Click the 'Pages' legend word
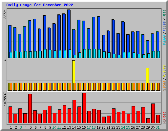 click(164, 40)
